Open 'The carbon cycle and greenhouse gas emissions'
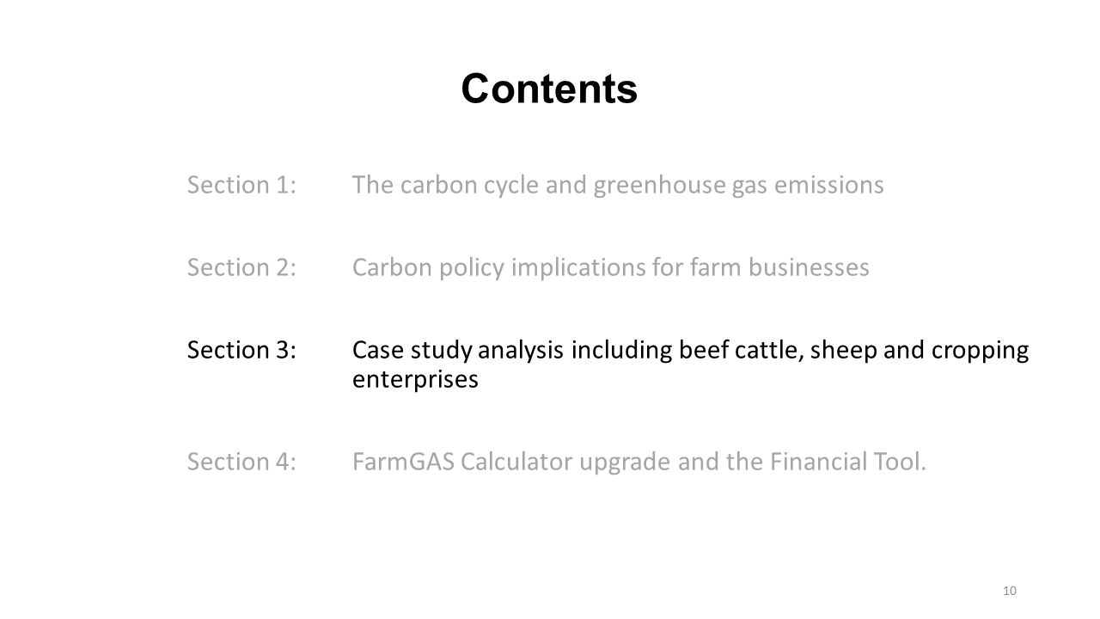 [618, 186]
